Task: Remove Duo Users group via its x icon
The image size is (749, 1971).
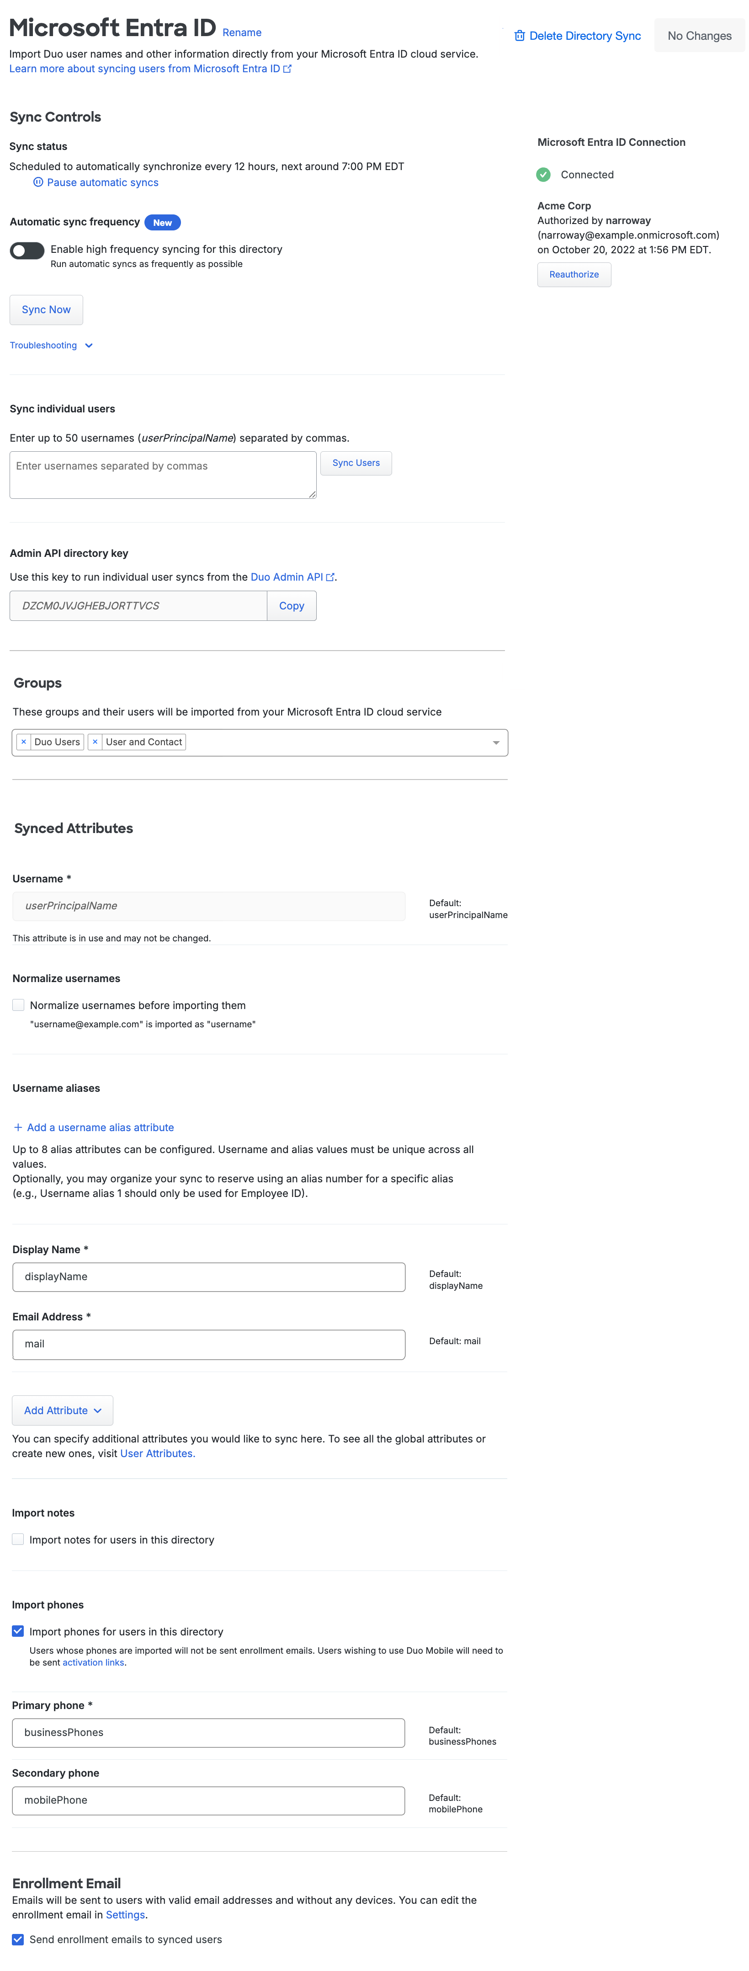Action: (x=24, y=742)
